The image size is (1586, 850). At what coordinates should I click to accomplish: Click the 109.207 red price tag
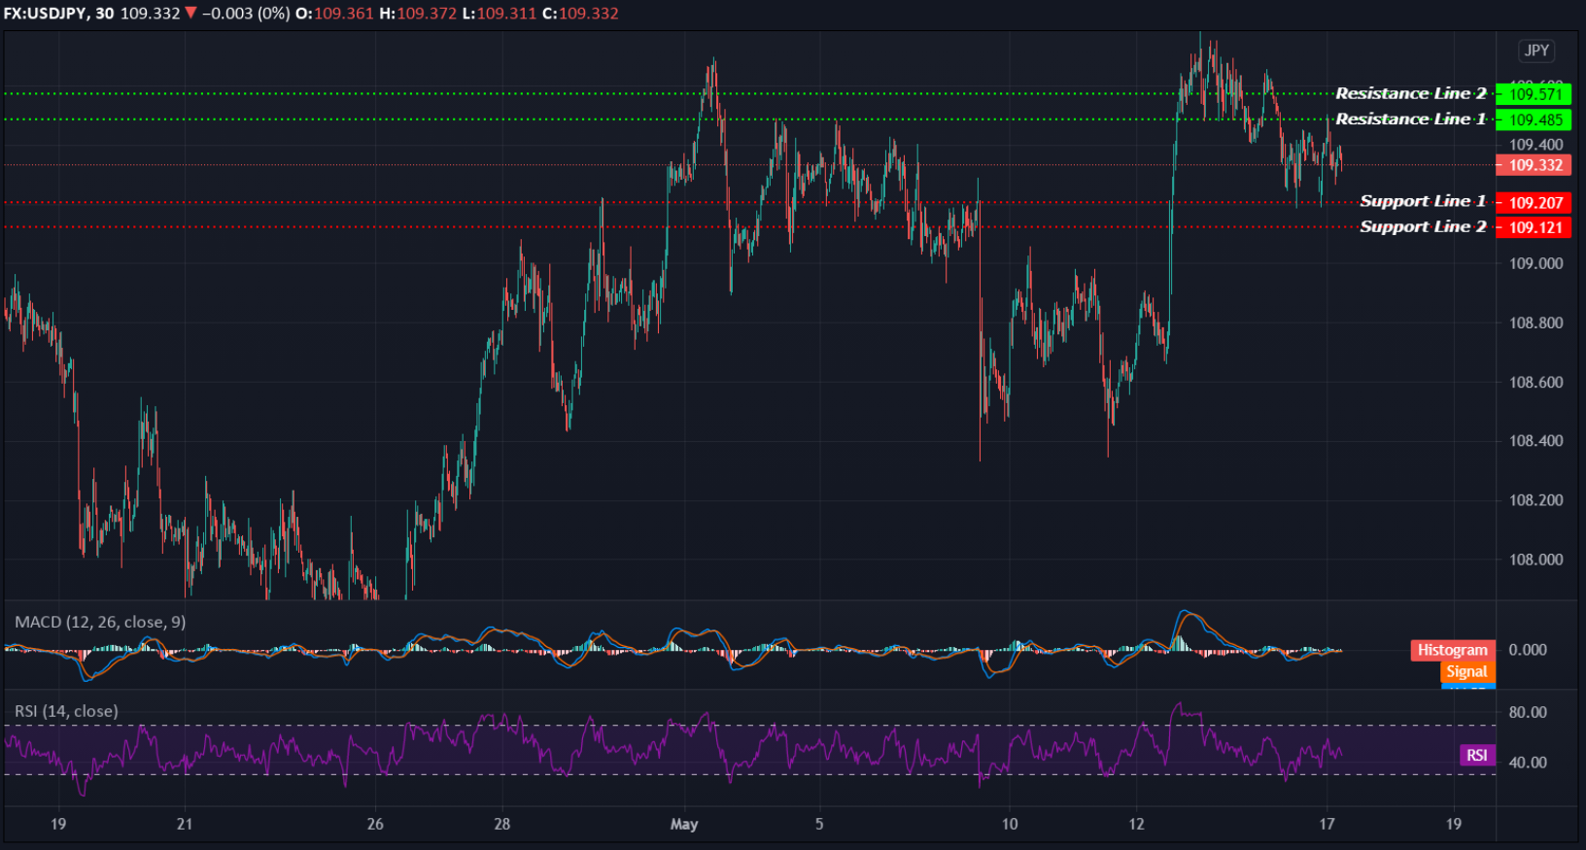pyautogui.click(x=1534, y=203)
